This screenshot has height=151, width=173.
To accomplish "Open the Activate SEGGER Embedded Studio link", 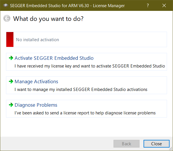I will 54,58.
